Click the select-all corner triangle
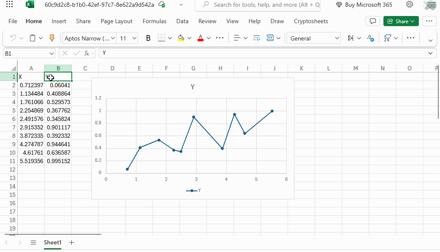 (x=13, y=68)
